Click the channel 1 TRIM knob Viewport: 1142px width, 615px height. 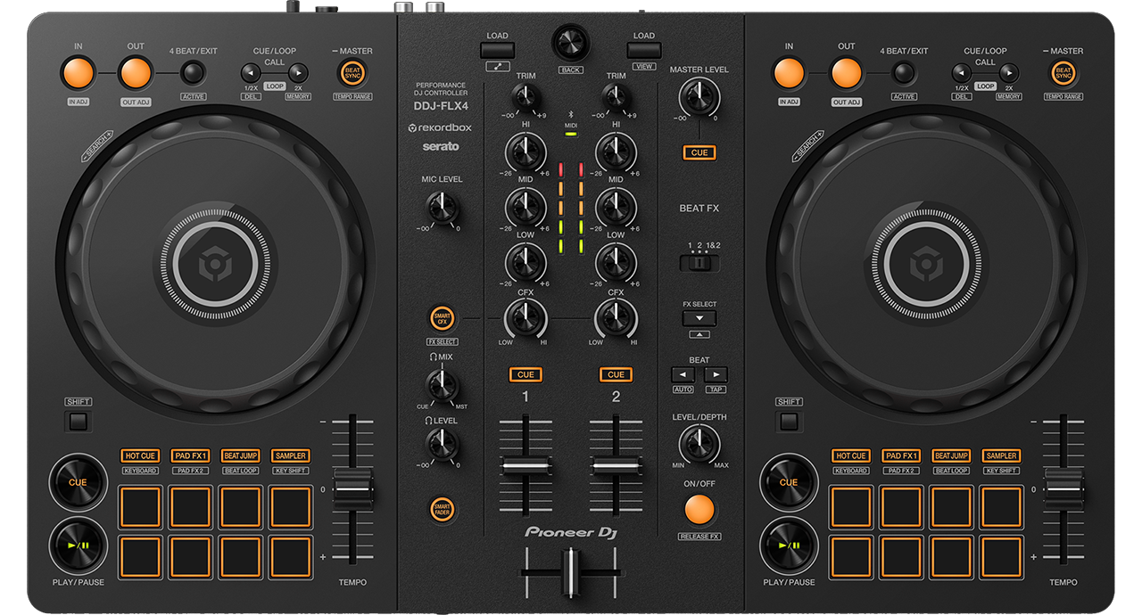tap(526, 97)
